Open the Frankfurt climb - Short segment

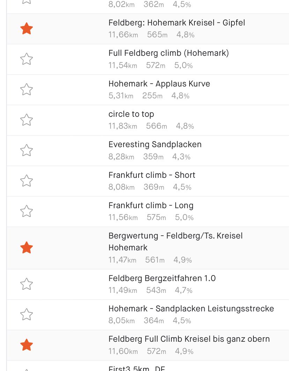point(152,175)
